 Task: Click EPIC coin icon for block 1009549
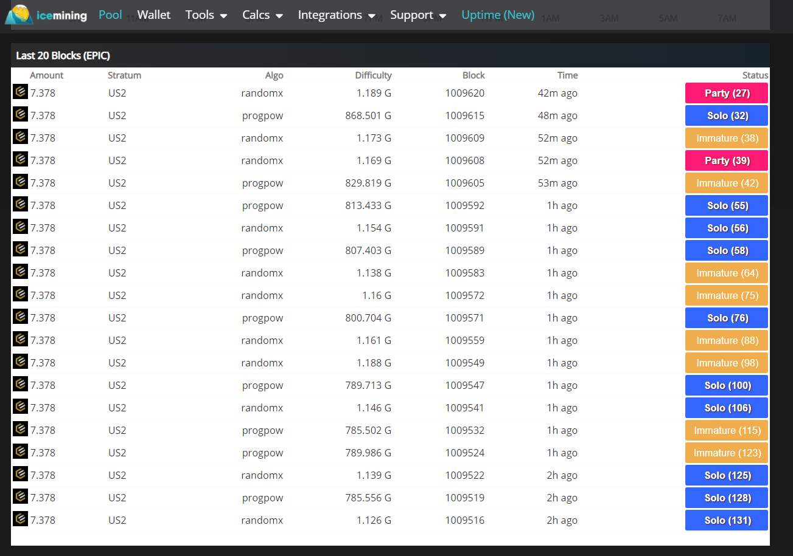click(x=20, y=362)
